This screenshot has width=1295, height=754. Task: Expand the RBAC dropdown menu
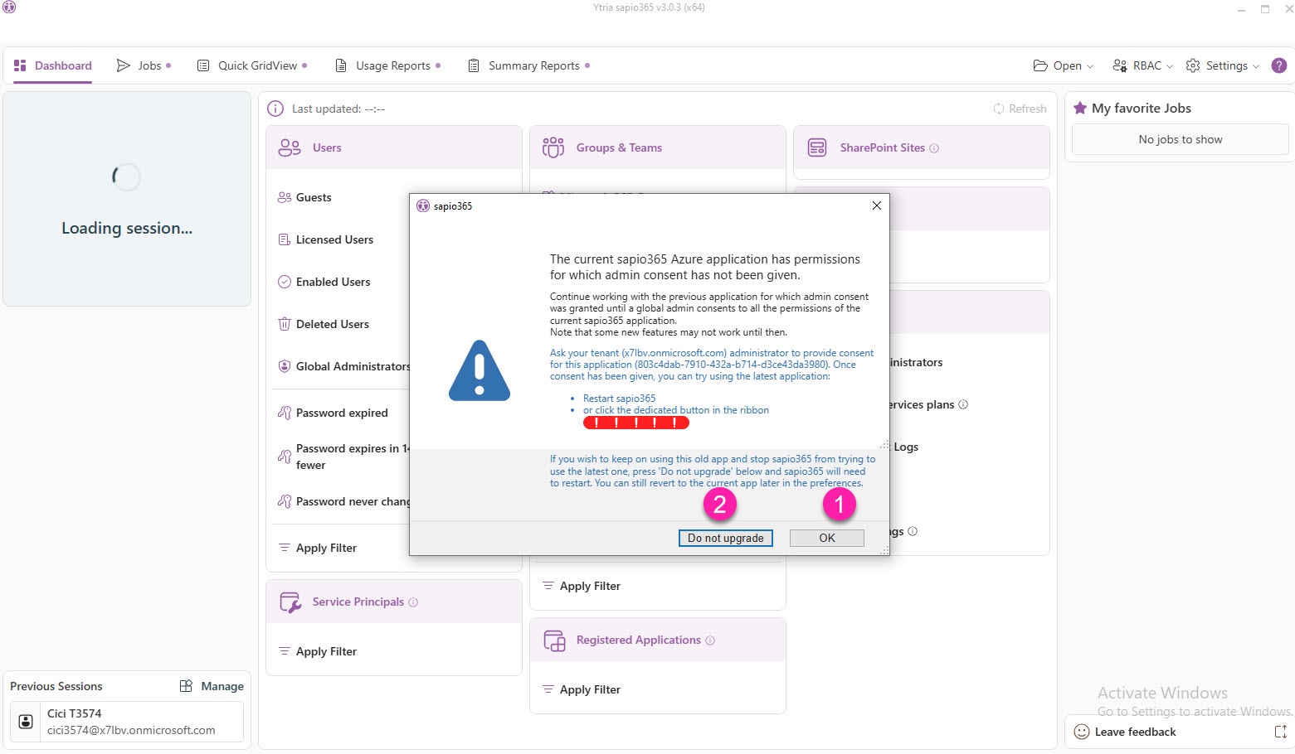(1142, 65)
